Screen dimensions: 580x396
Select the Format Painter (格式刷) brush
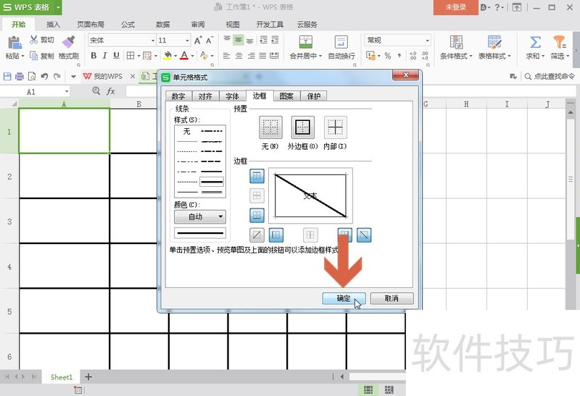(69, 42)
